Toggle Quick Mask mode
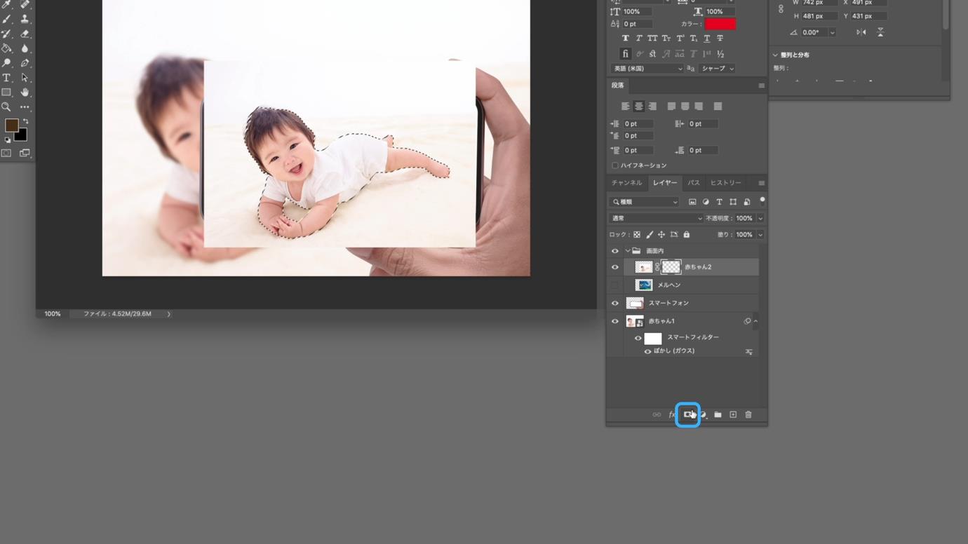Viewport: 968px width, 544px height. point(6,153)
